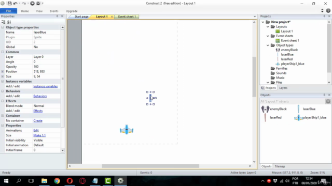
Task: Click the Create container link
Action: [x=38, y=120]
